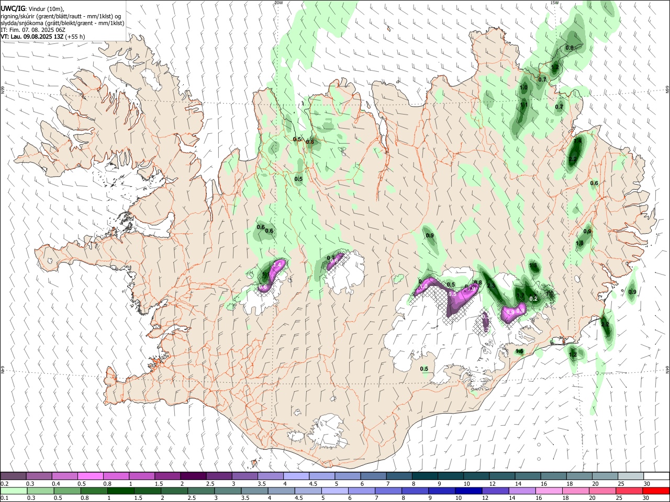The width and height of the screenshot is (670, 502).
Task: Select the '2.3' precipitation value on the map
Action: tap(491, 286)
